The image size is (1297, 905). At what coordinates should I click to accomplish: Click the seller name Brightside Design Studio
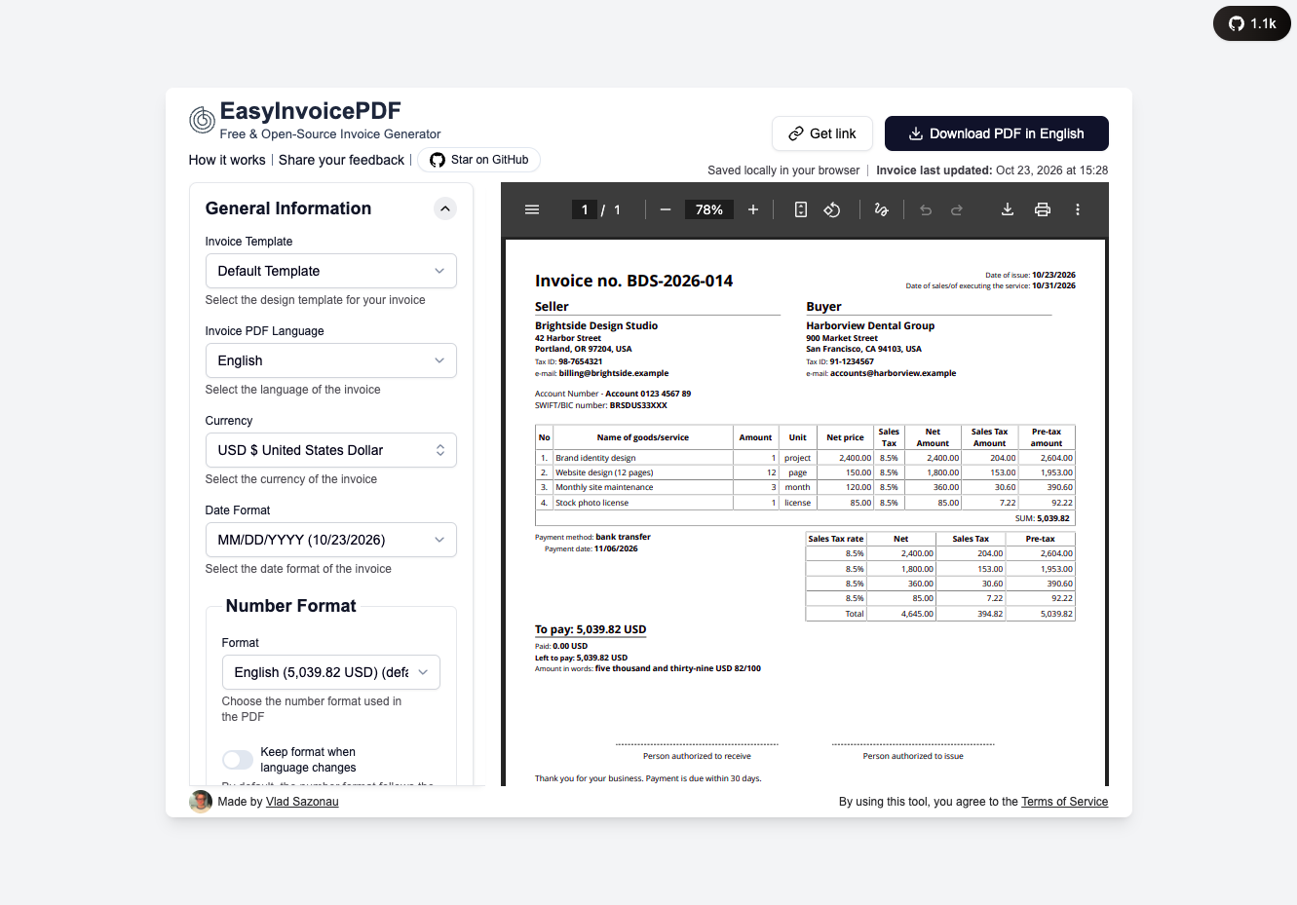(x=596, y=325)
